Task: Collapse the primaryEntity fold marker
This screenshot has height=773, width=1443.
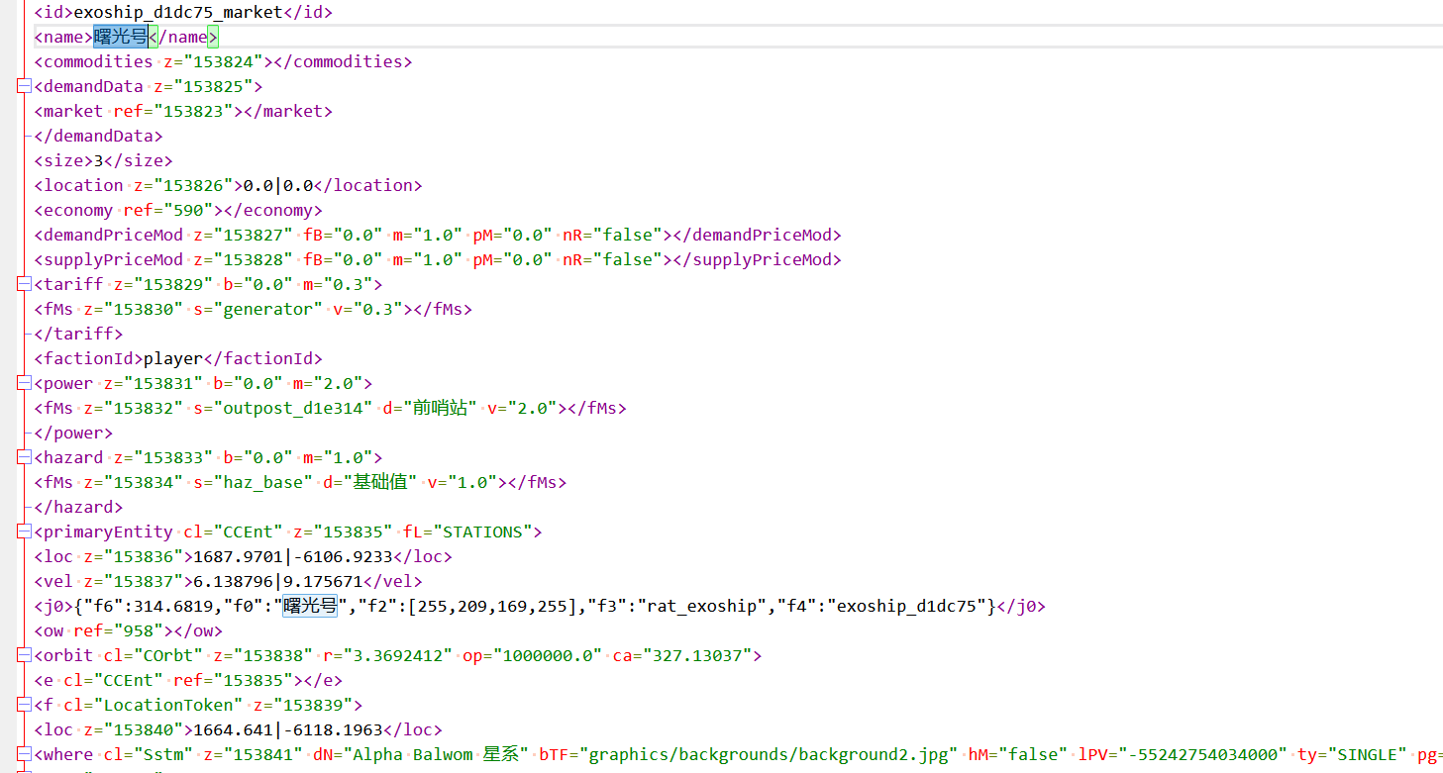Action: (x=24, y=532)
